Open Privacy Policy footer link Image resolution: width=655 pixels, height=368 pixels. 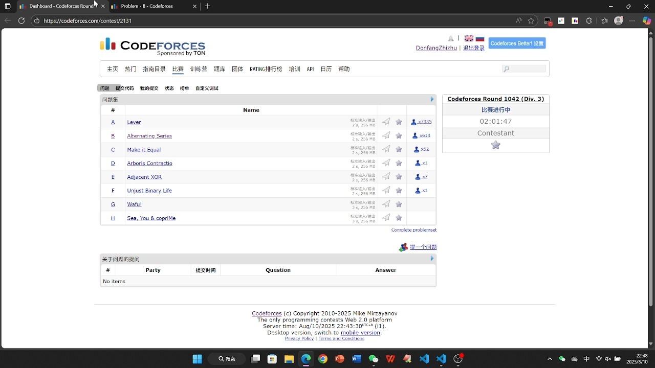[x=299, y=338]
